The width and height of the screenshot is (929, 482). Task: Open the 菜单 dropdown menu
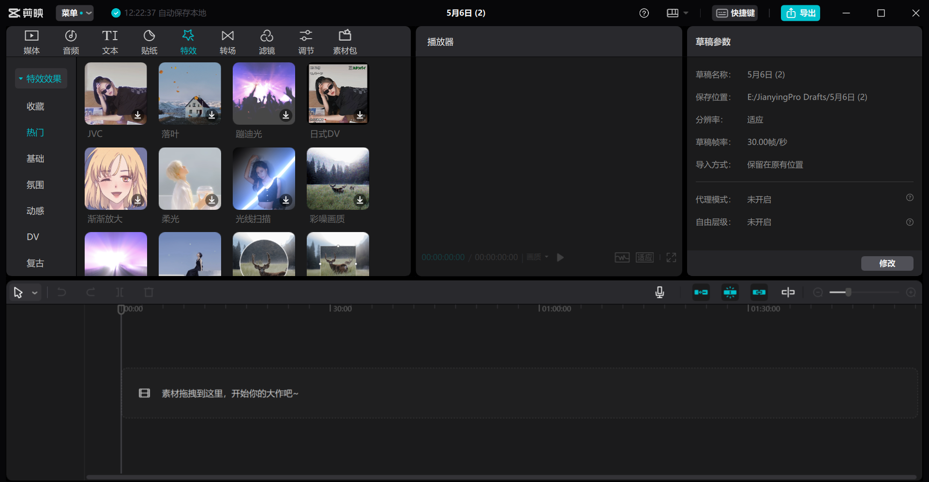click(75, 13)
